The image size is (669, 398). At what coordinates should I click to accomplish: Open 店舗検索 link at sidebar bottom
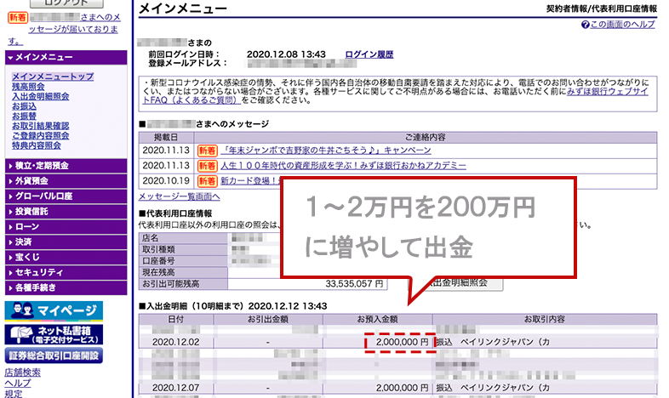[x=23, y=372]
